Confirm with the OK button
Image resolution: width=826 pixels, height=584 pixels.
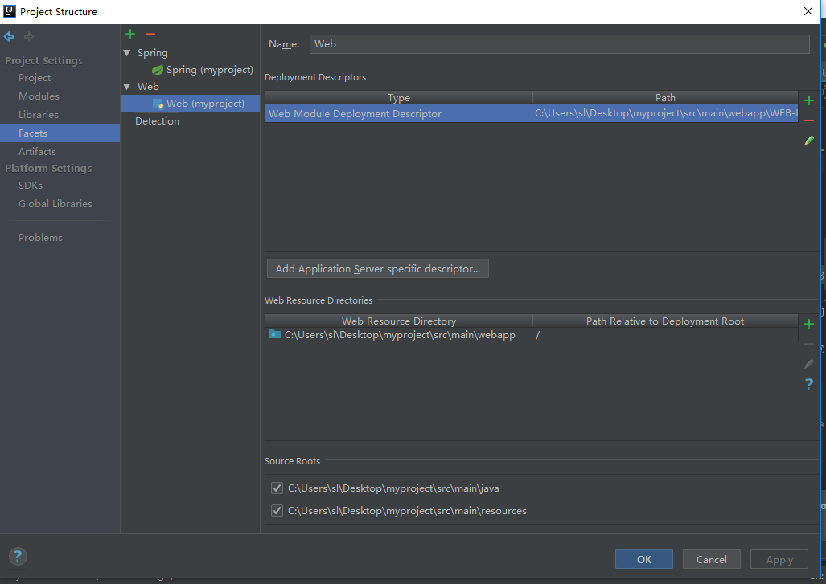click(x=643, y=559)
